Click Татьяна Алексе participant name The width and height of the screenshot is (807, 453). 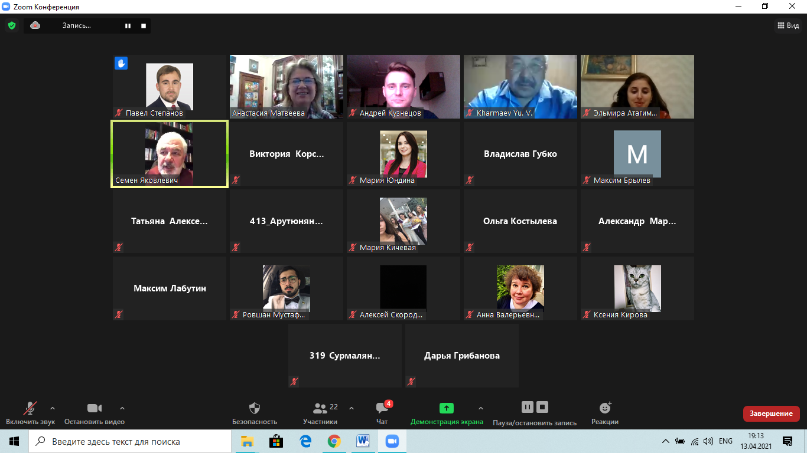(170, 221)
